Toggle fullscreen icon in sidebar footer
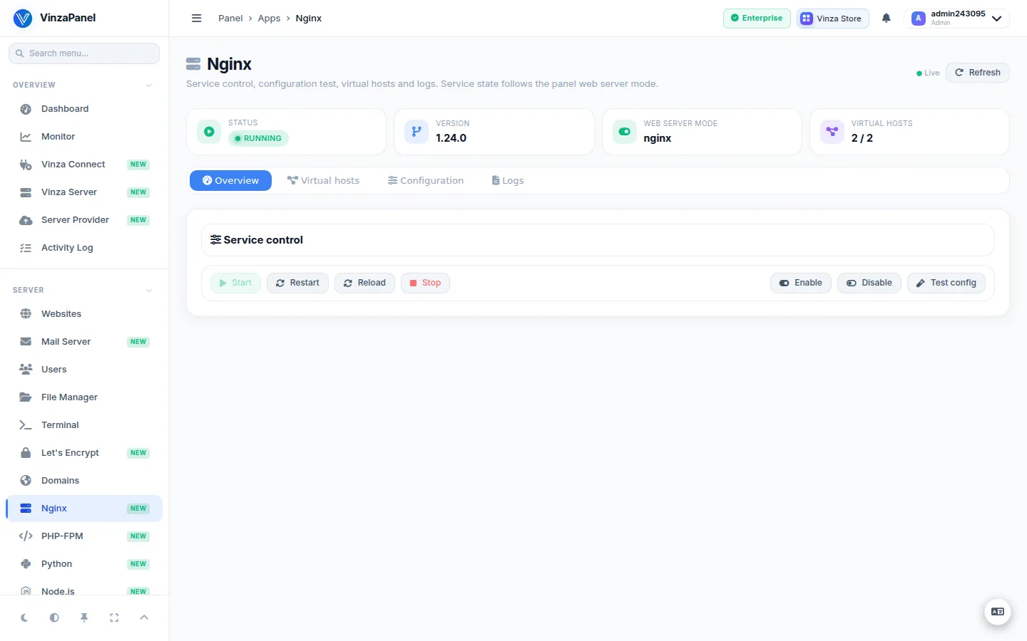Screen dimensions: 1027x641 point(114,617)
